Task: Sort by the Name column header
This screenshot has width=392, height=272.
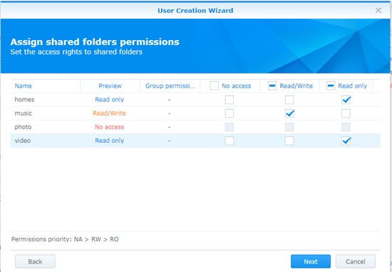Action: tap(45, 86)
